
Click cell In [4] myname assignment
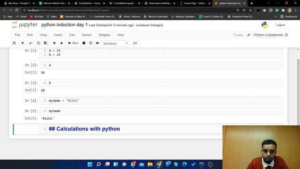(161, 101)
